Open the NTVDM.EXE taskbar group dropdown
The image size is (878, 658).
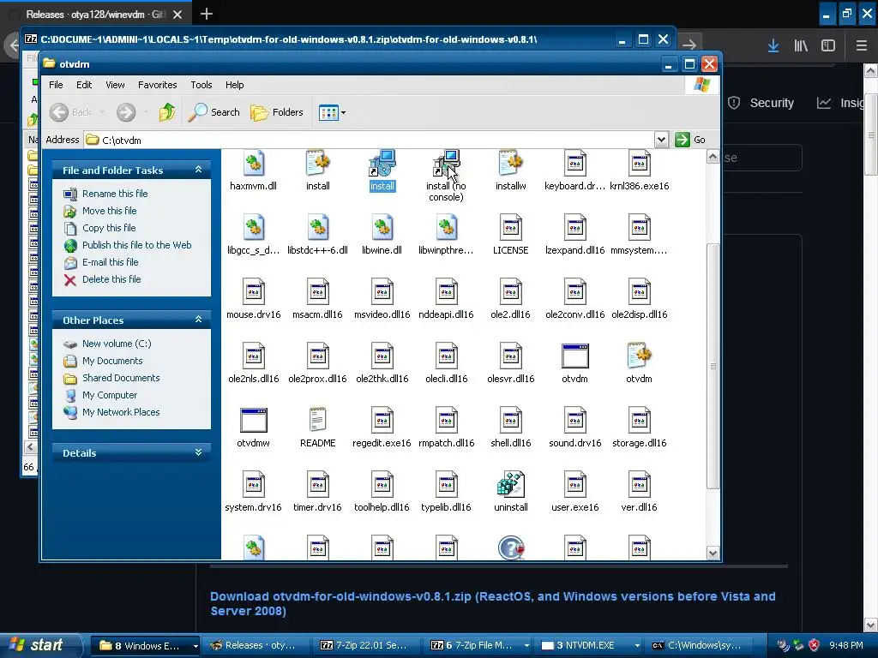(637, 646)
